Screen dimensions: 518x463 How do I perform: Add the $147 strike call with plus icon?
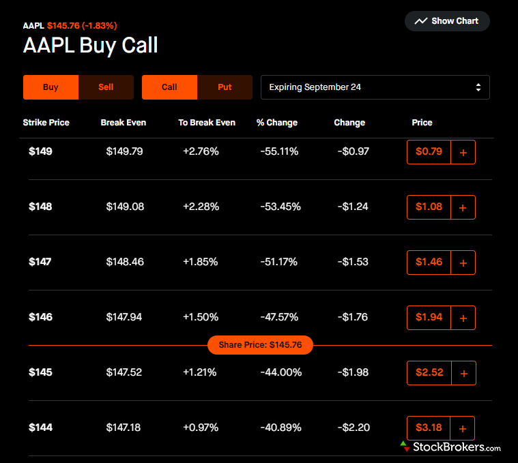463,263
